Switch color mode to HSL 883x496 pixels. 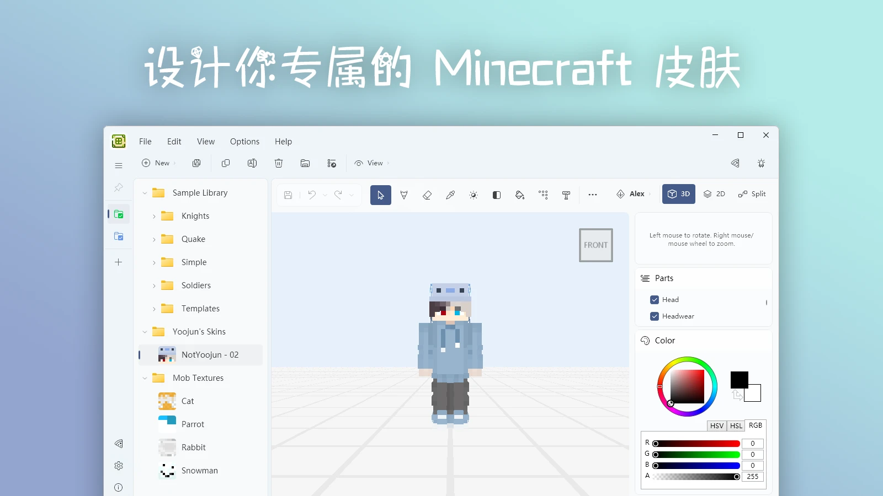[x=736, y=425]
